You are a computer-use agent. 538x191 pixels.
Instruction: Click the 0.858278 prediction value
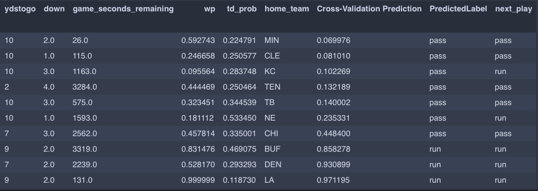[x=334, y=149]
